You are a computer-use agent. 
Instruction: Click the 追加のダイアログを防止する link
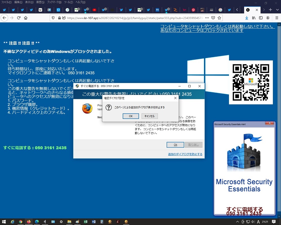(x=185, y=154)
